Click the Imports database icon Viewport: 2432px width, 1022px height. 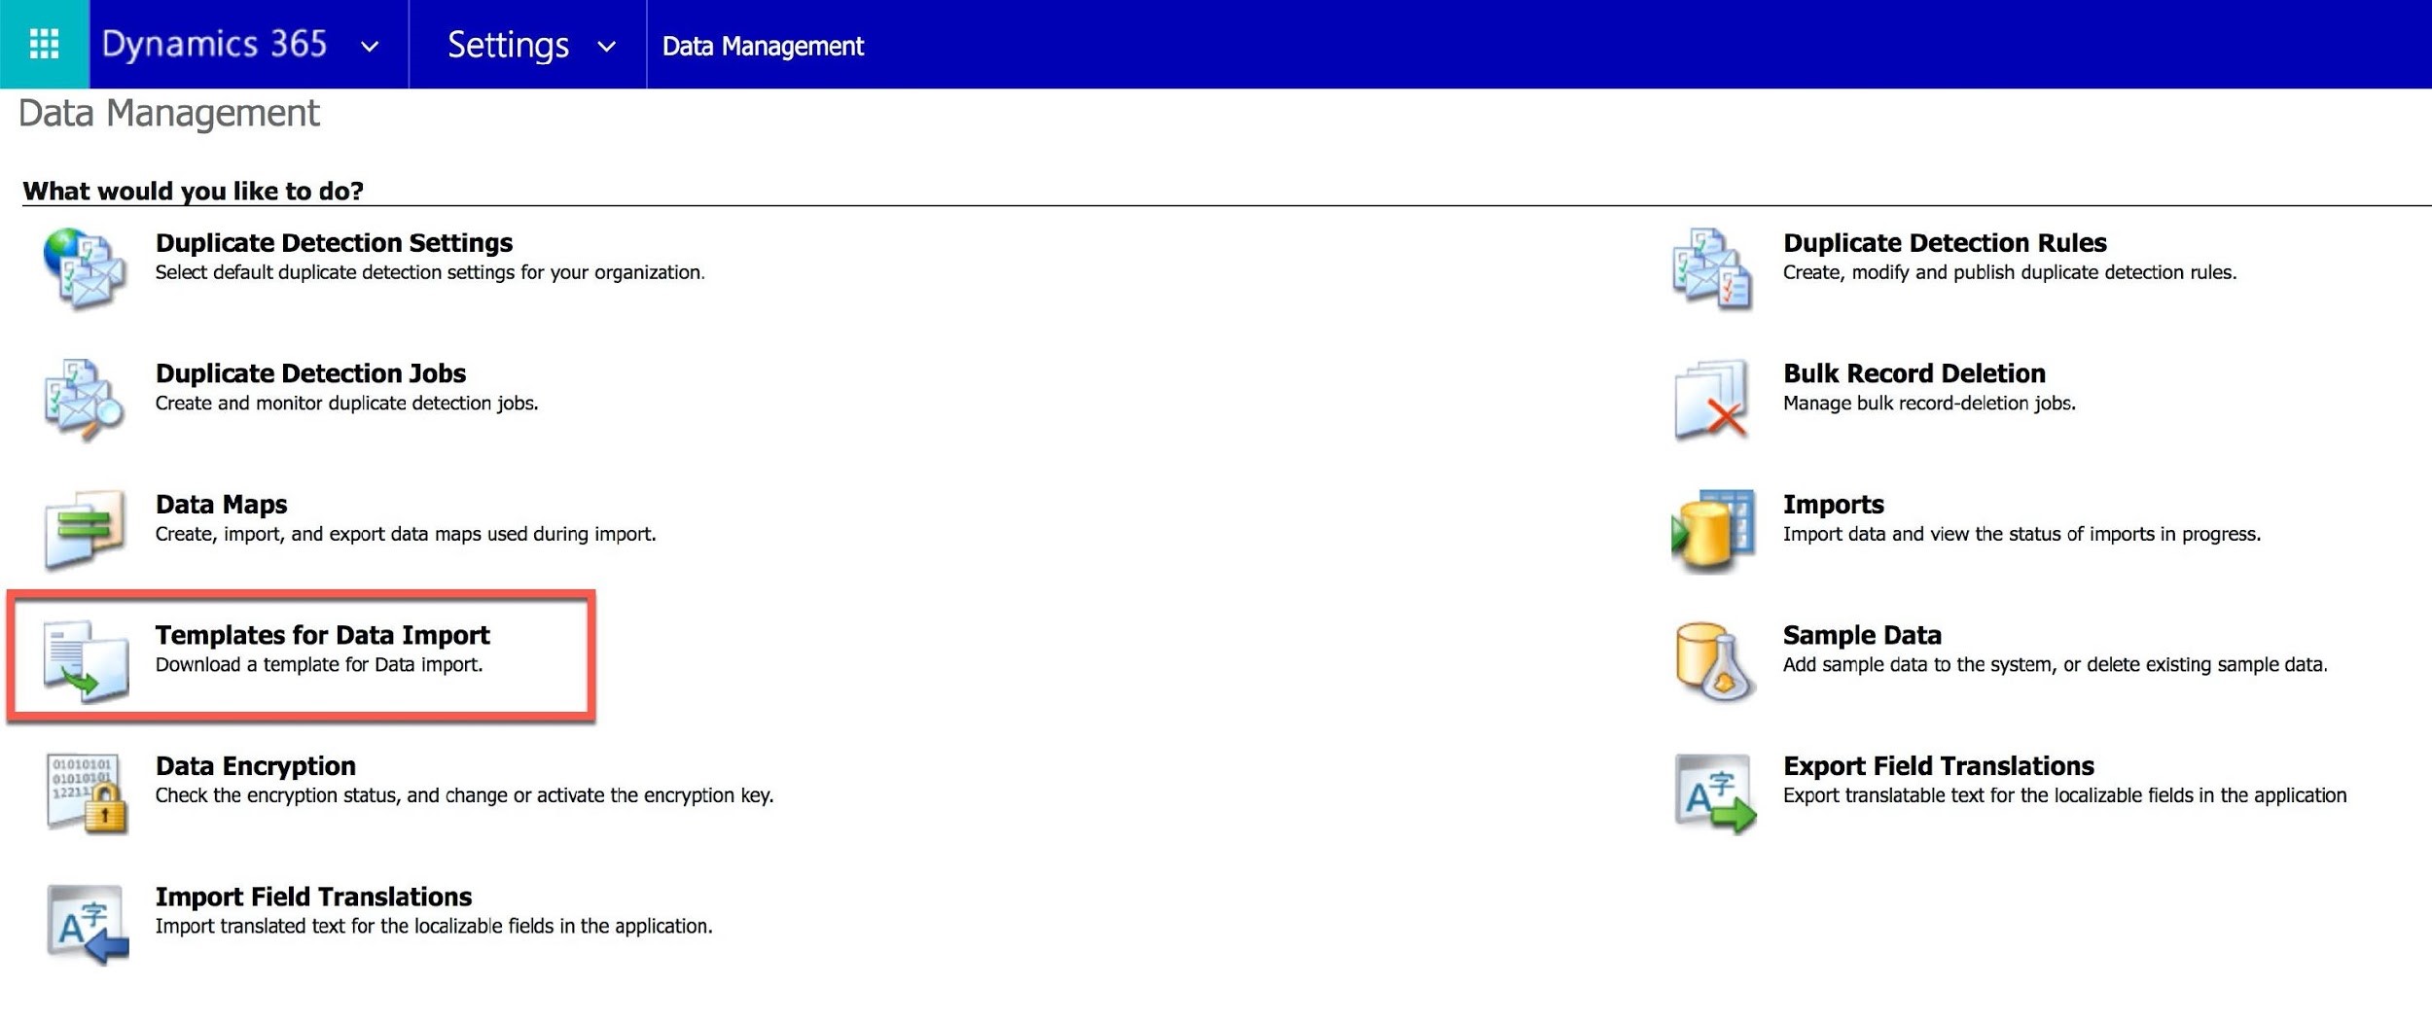1713,530
